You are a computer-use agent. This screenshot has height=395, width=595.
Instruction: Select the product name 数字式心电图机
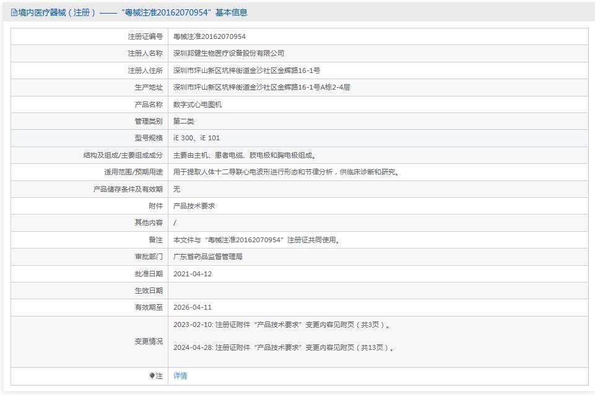click(198, 104)
